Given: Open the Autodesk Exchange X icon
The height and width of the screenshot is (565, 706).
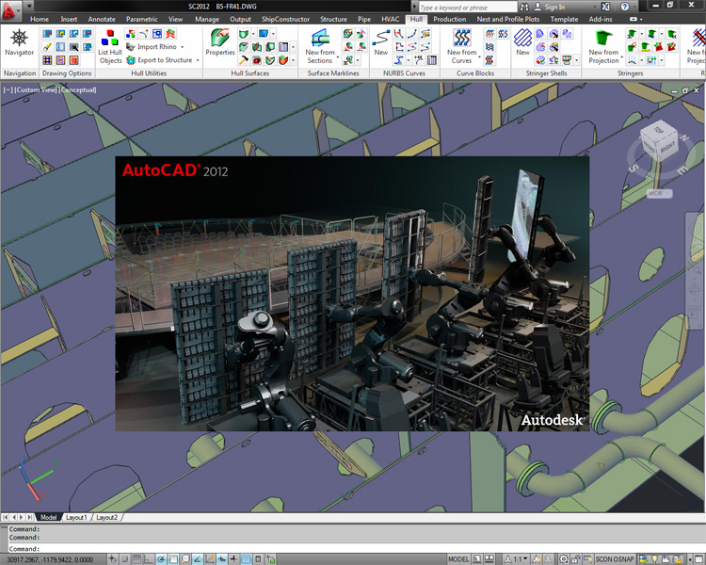Looking at the screenshot, I should click(x=605, y=7).
